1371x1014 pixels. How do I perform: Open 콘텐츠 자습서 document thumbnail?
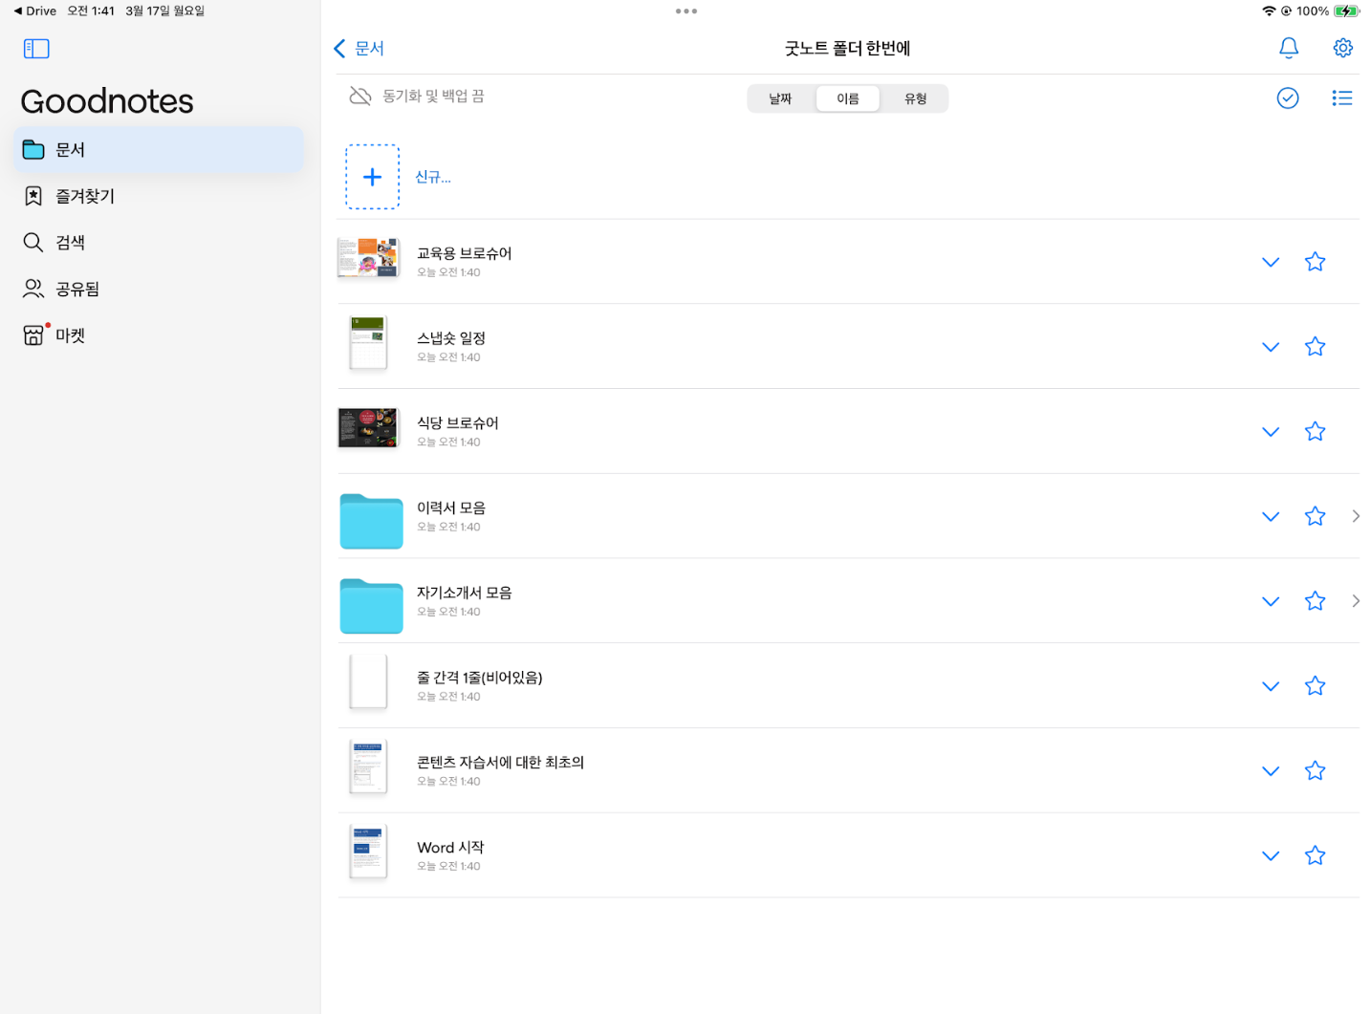(368, 767)
